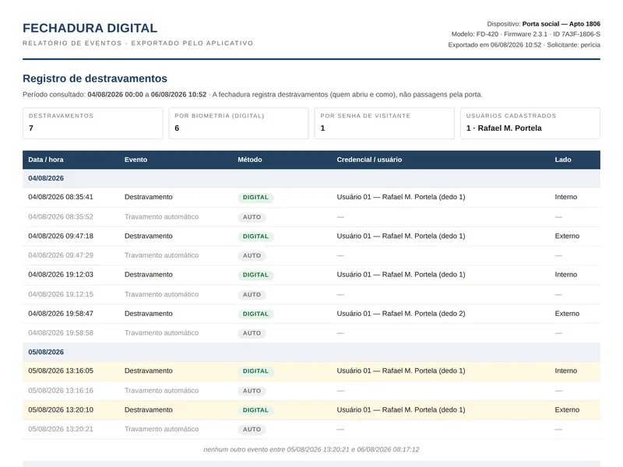Select the "05/08/2026" date group row

point(311,353)
